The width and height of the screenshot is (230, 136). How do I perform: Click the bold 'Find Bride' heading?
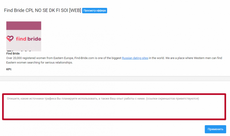coord(13,53)
